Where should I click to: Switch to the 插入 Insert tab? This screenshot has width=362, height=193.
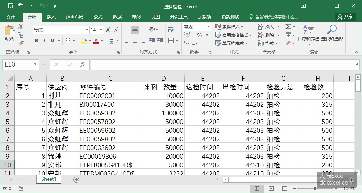51,17
